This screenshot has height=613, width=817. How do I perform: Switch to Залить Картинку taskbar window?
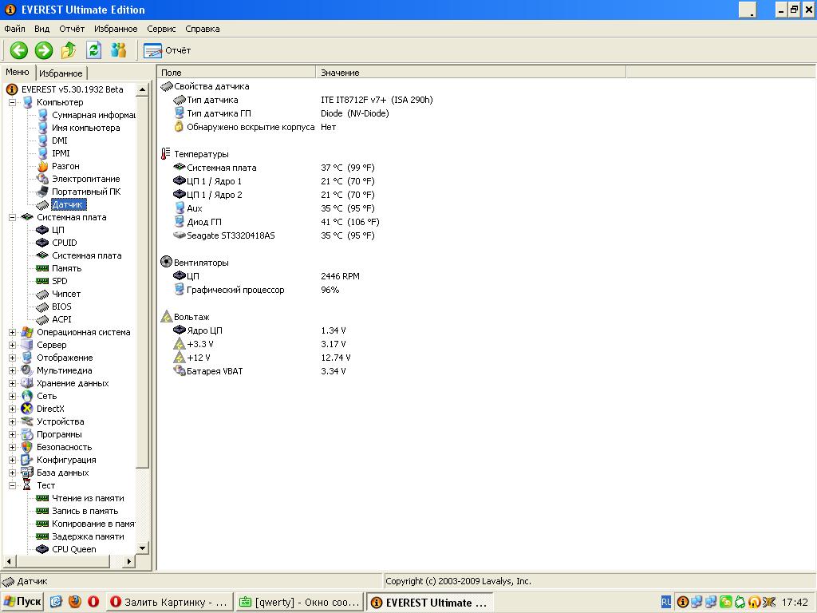pyautogui.click(x=169, y=602)
